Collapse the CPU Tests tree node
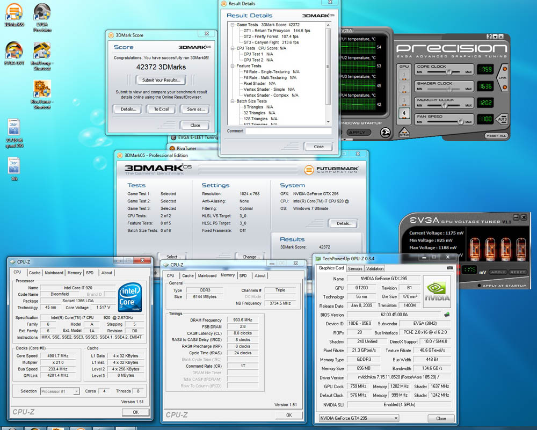 tap(233, 48)
